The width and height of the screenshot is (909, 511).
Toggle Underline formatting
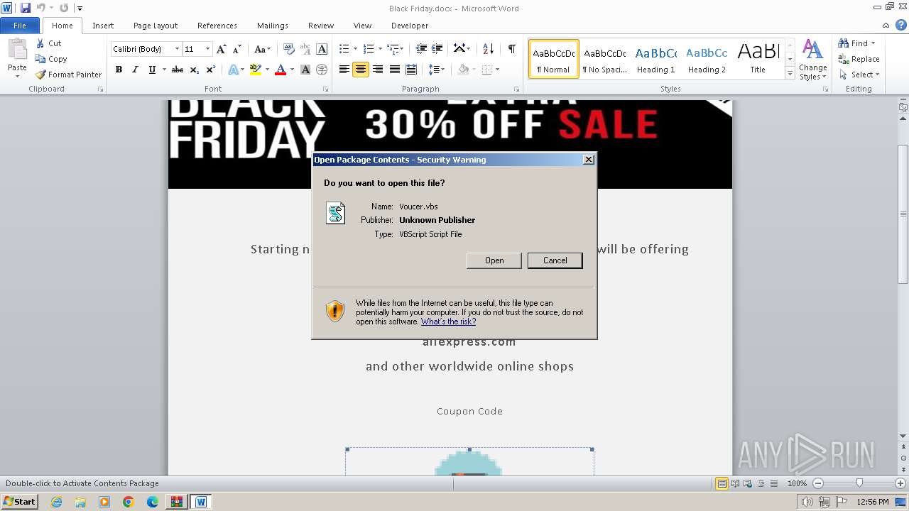pyautogui.click(x=152, y=70)
